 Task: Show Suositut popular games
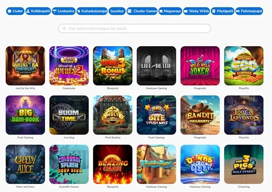(117, 11)
